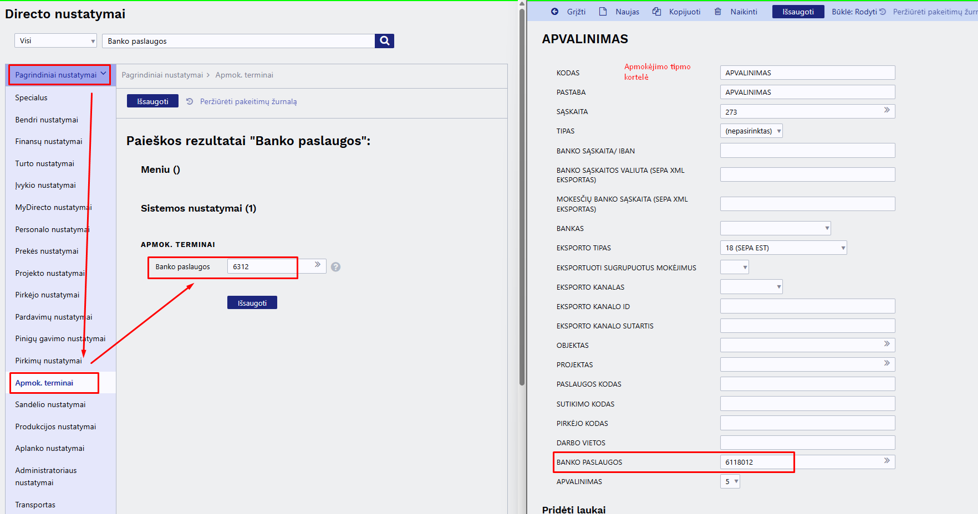Open the EKSPORTO TIPAS 18 (SEPA EST) dropdown
Screen dimensions: 978x514
pyautogui.click(x=783, y=248)
